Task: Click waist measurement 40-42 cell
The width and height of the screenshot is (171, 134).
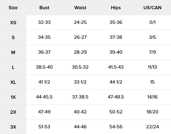Action: pyautogui.click(x=80, y=112)
